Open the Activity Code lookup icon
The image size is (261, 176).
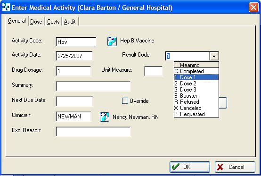click(x=112, y=42)
